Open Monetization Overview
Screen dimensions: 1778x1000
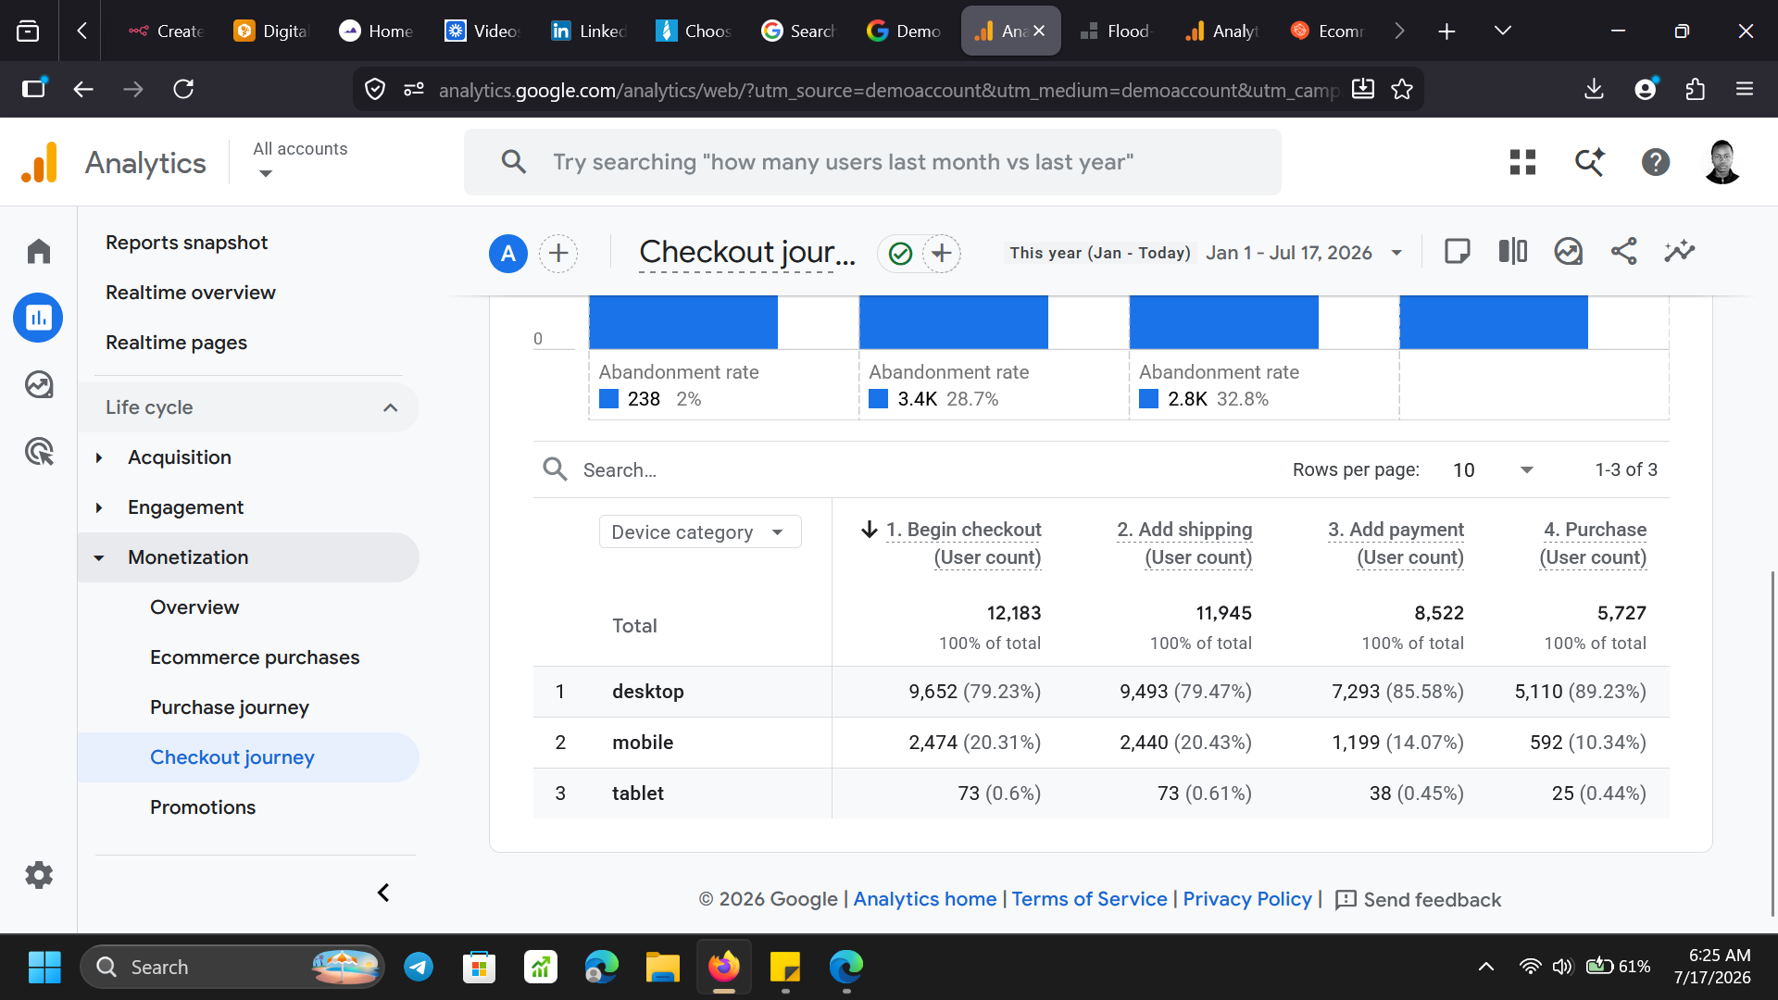(194, 607)
